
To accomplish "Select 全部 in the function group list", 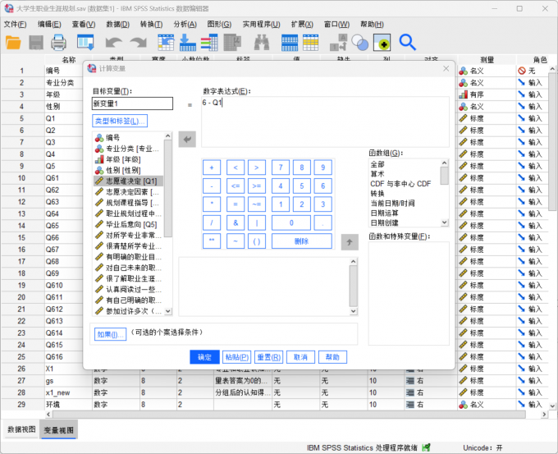I will [377, 164].
